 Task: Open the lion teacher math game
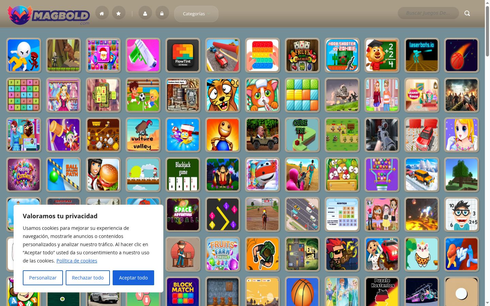point(382,55)
